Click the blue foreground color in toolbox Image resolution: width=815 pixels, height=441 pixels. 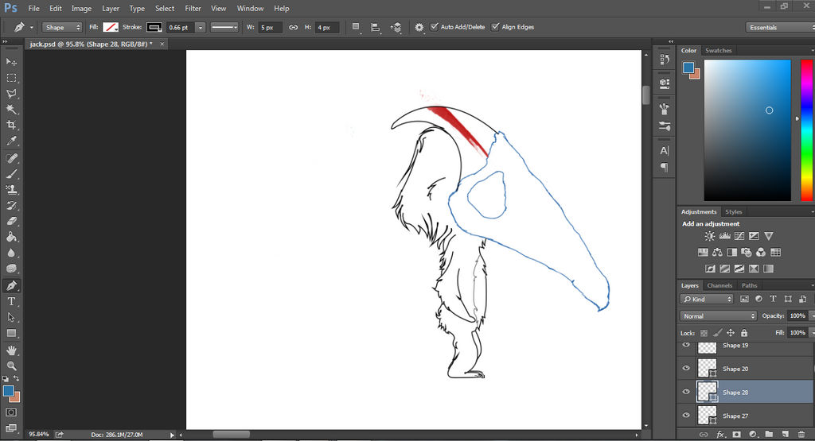[8, 391]
